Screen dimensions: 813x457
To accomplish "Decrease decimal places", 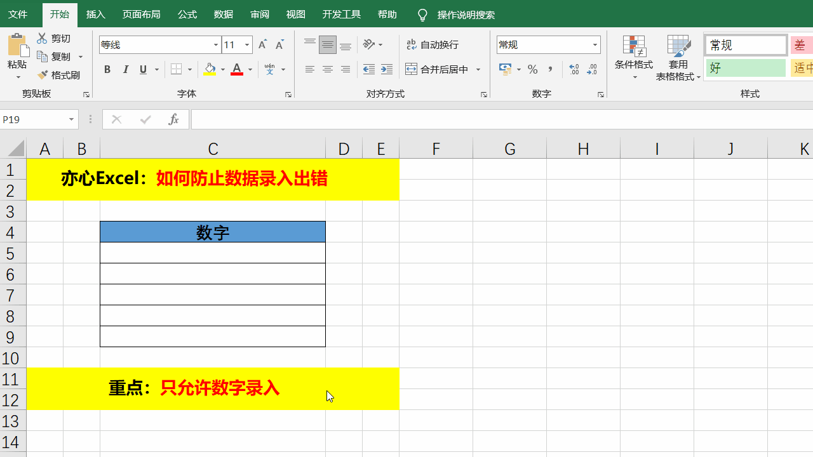I will [593, 69].
